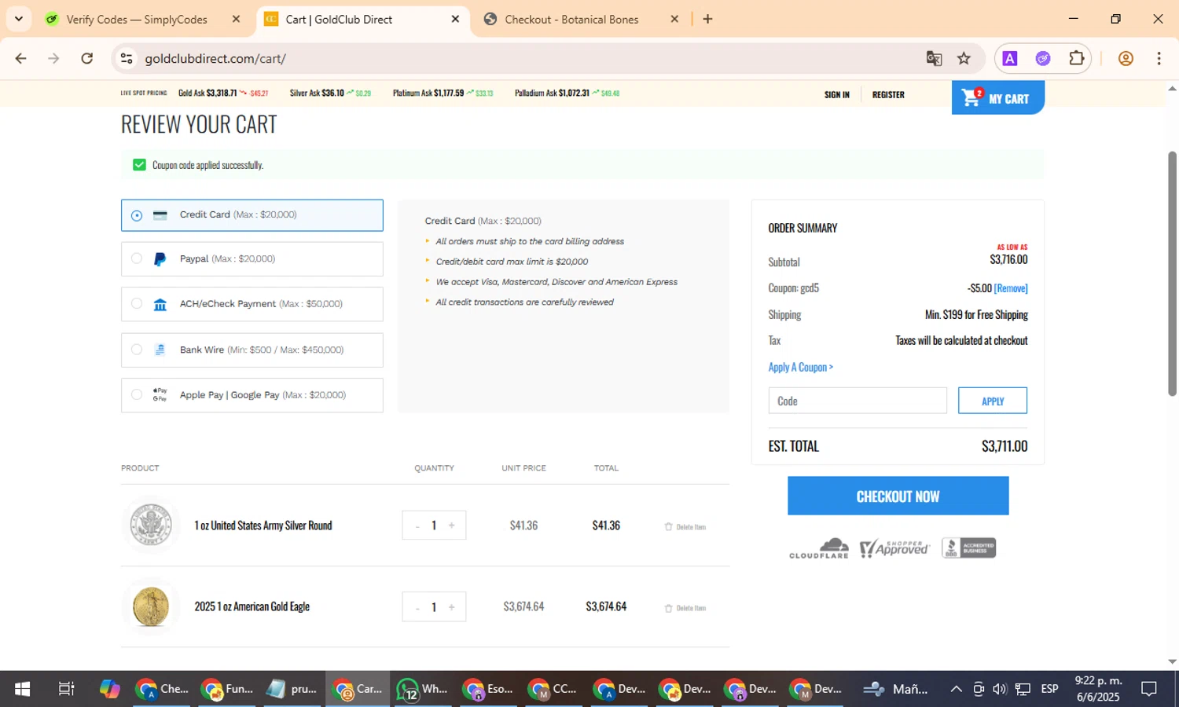Image resolution: width=1179 pixels, height=707 pixels.
Task: Remove the gcd5 coupon
Action: [x=1011, y=288]
